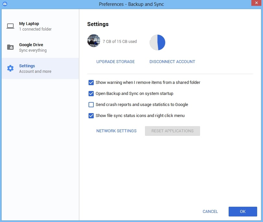Disable Open Backup and Sync on system startup
The height and width of the screenshot is (222, 263).
click(91, 94)
